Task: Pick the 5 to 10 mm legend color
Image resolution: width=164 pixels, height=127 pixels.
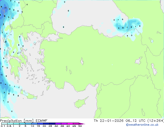Action: 28,124
